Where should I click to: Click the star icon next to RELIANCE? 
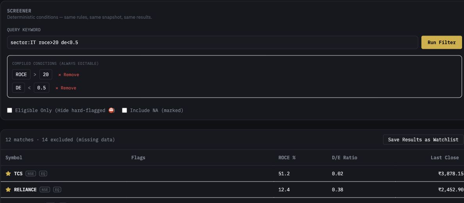point(8,189)
